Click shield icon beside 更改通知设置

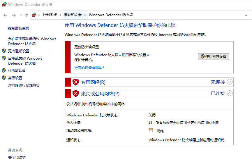[x=4, y=51]
